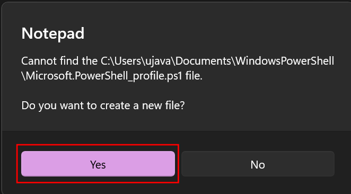Confirm creating a new file with Yes
This screenshot has height=194, width=351.
[98, 164]
